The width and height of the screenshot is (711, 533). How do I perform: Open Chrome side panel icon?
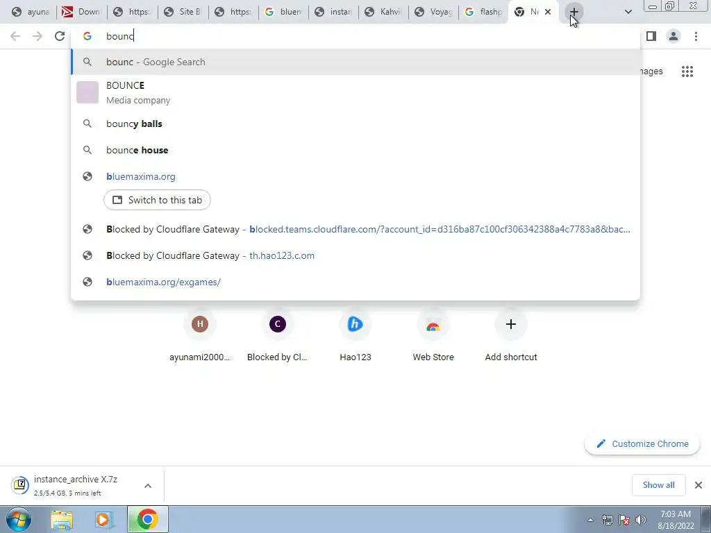point(651,36)
